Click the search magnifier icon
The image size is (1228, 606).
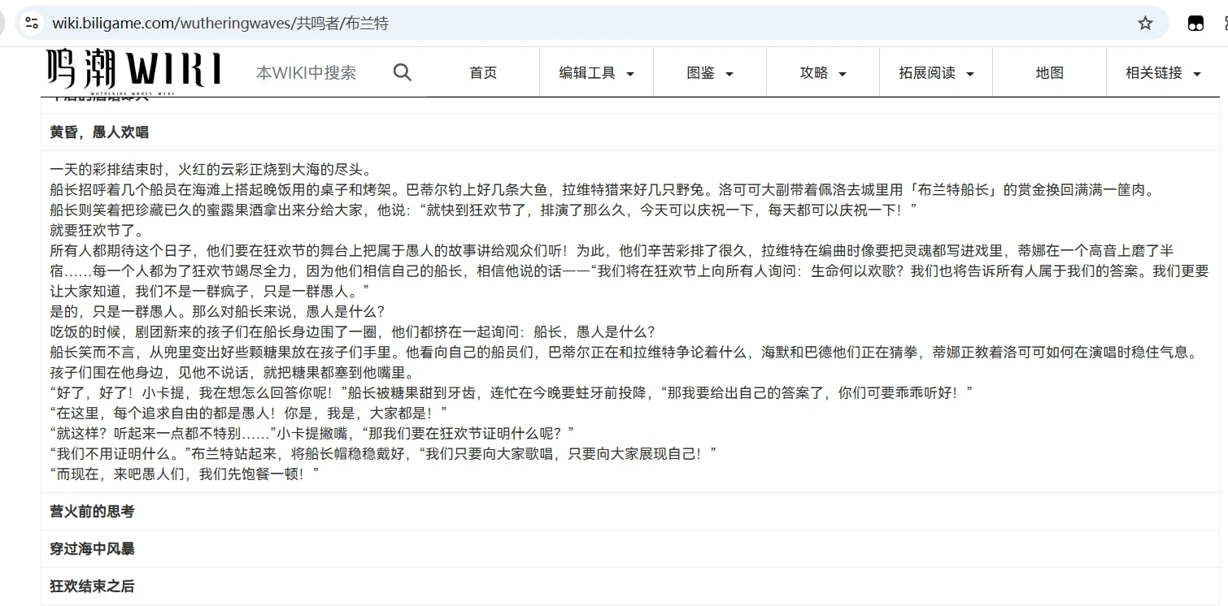(x=403, y=73)
